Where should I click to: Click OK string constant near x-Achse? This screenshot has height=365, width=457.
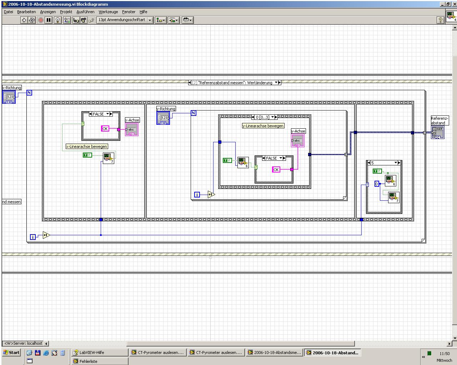[x=105, y=129]
